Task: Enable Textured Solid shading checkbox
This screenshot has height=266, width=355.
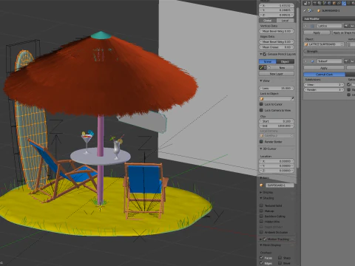Action: tap(261, 205)
